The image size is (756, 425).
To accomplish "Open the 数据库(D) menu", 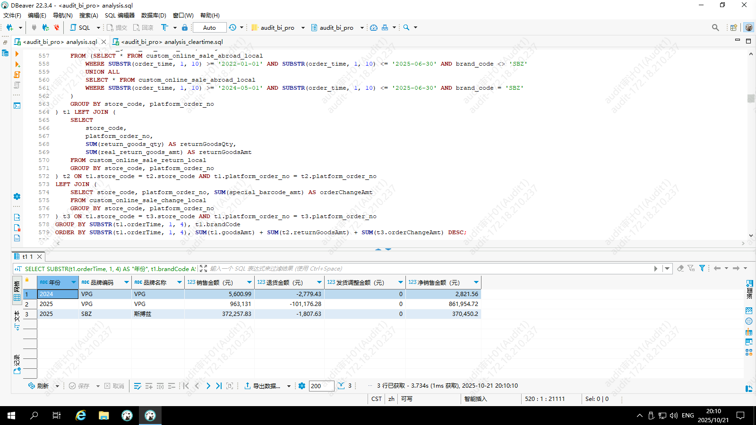I will point(154,15).
